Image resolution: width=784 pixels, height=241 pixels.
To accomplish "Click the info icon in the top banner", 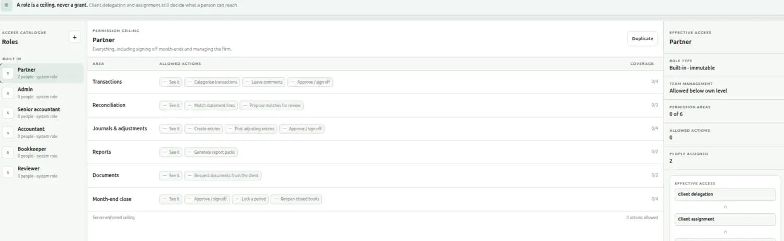I will click(7, 5).
